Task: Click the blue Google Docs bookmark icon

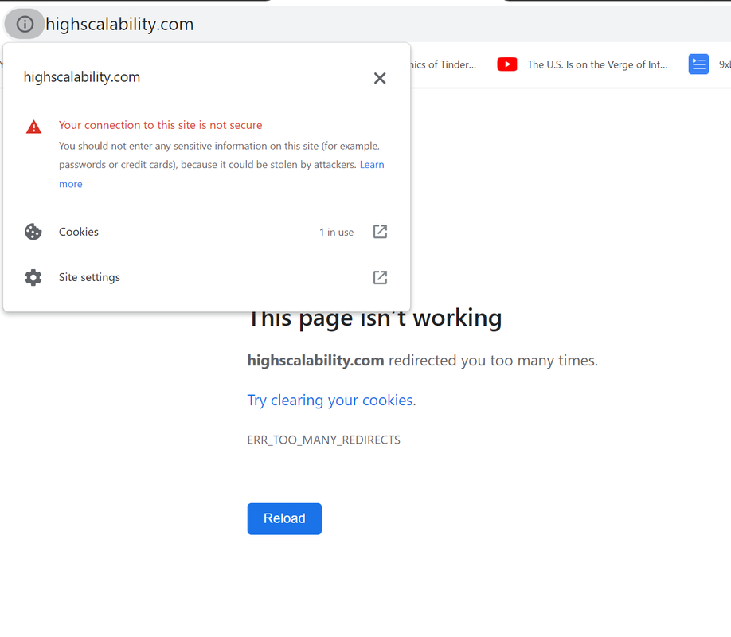Action: point(698,64)
